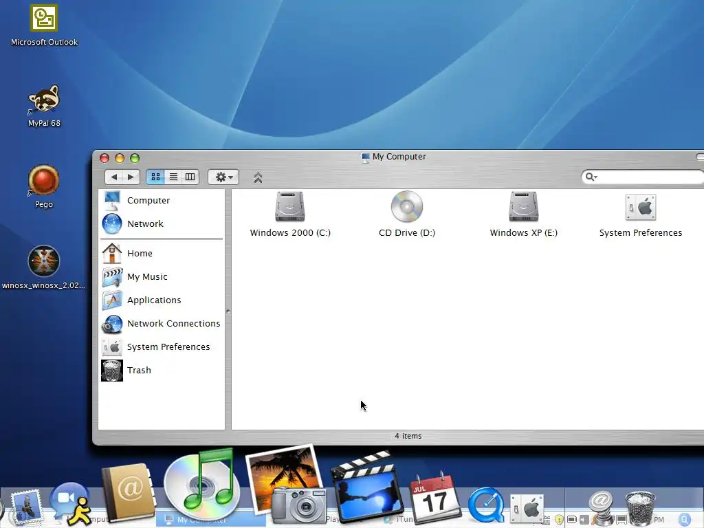This screenshot has height=528, width=704.
Task: Open System Preferences in the dock
Action: pos(527,508)
